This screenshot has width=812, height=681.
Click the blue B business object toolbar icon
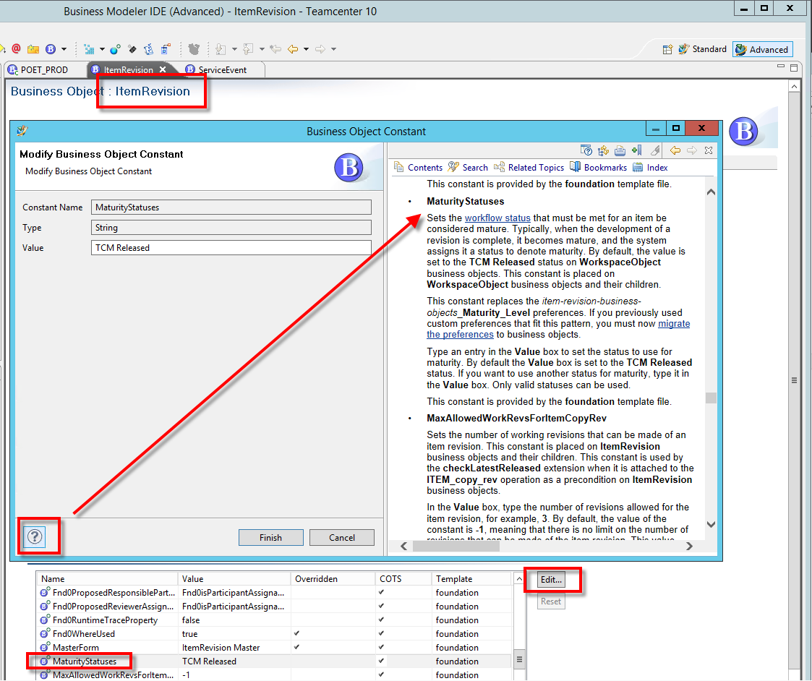(50, 49)
